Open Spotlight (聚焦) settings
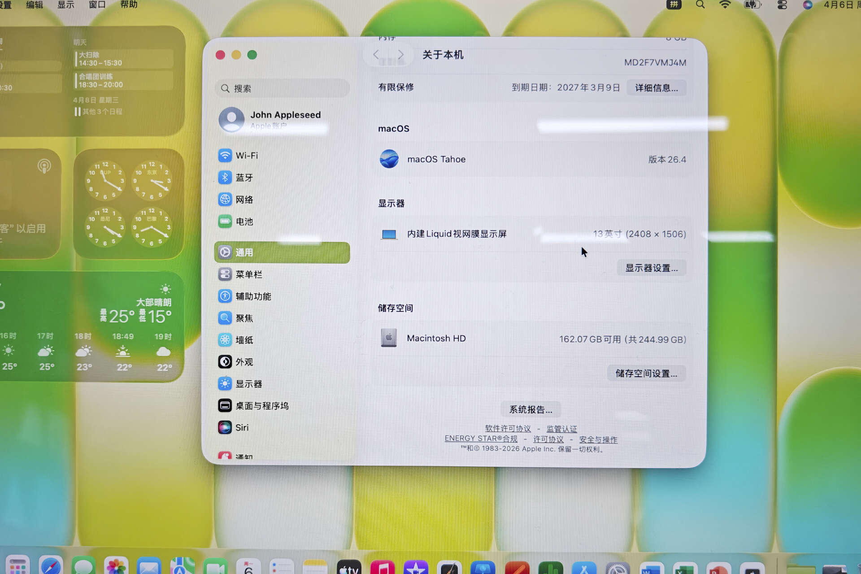 (244, 318)
